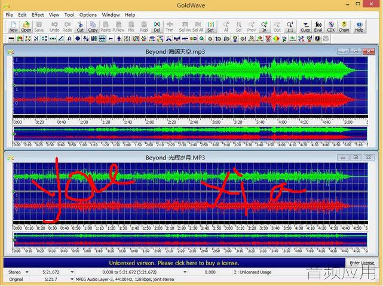Open a file with the Open icon
The height and width of the screenshot is (286, 383).
click(26, 27)
